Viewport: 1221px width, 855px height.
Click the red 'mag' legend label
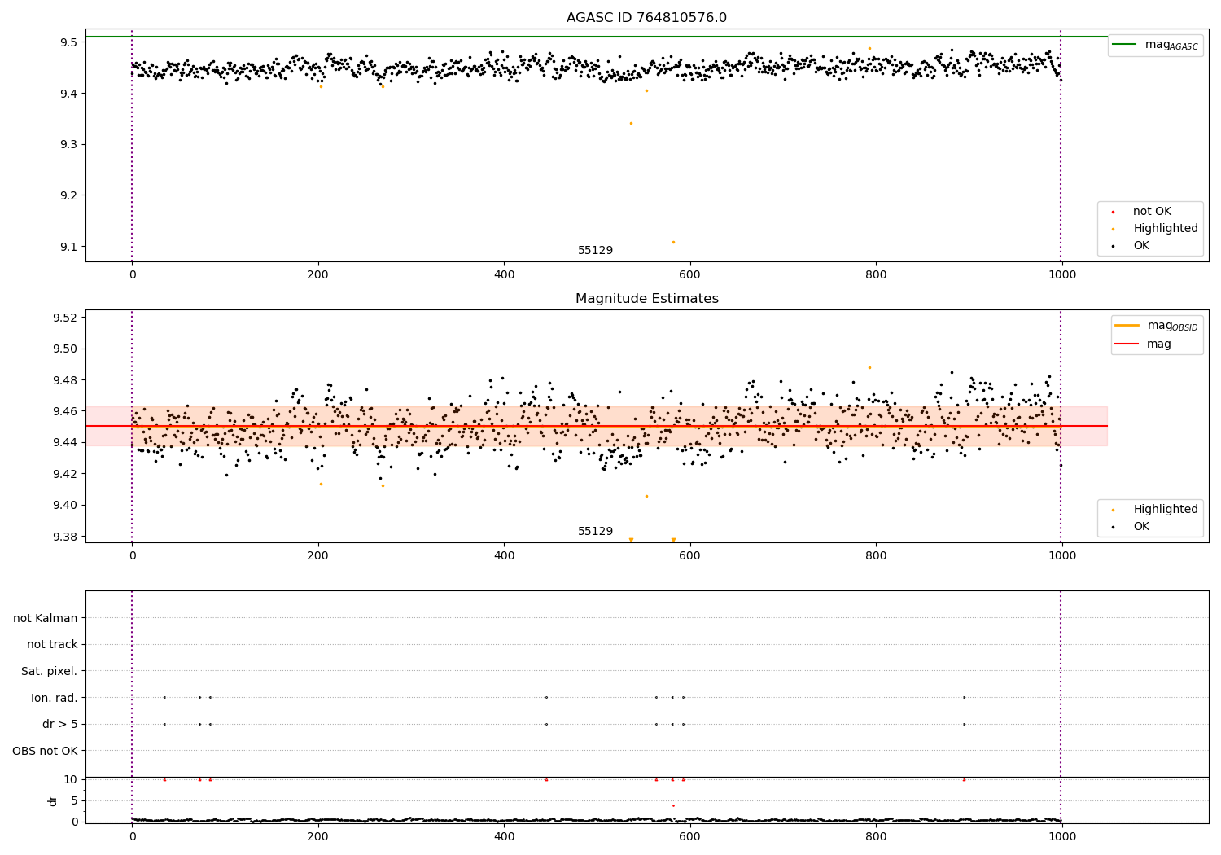point(1159,344)
